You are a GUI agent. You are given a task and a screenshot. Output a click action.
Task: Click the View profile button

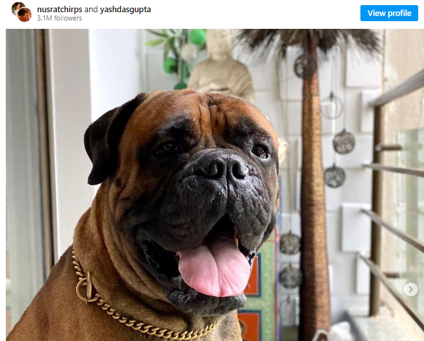(389, 13)
